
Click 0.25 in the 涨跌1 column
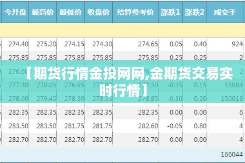point(176,58)
